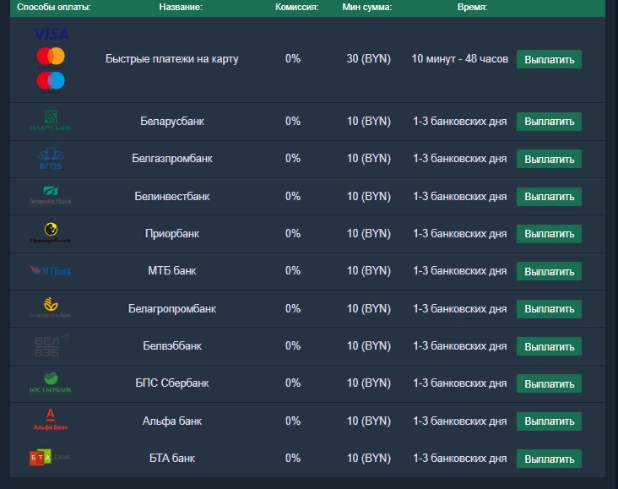
Task: Select the Белвэббанк name text
Action: click(x=172, y=346)
